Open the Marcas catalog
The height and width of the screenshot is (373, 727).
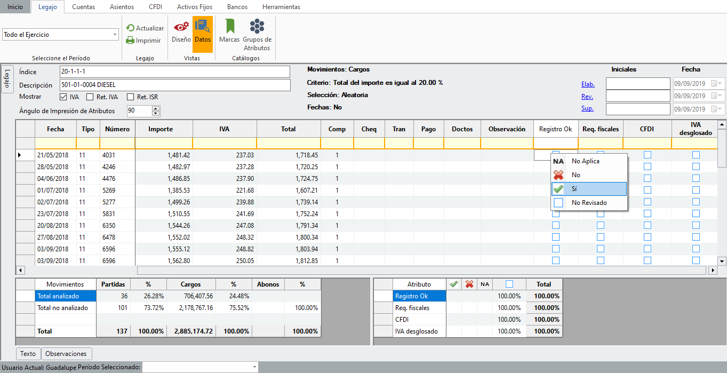[x=229, y=32]
